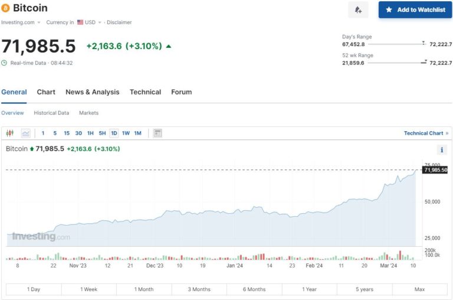Switch to the News & Analysis tab
This screenshot has width=453, height=300.
92,92
